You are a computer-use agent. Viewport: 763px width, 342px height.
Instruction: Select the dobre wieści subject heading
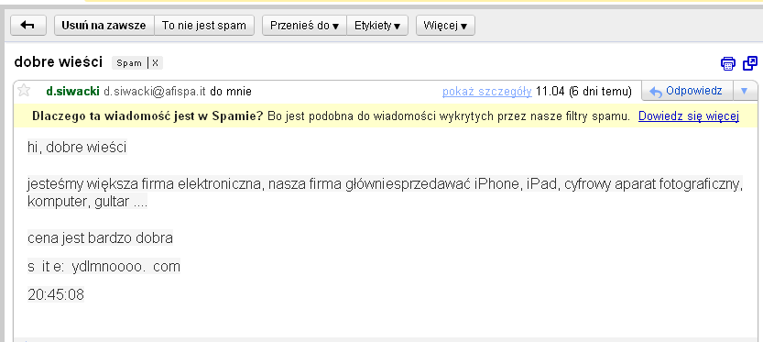pos(59,61)
